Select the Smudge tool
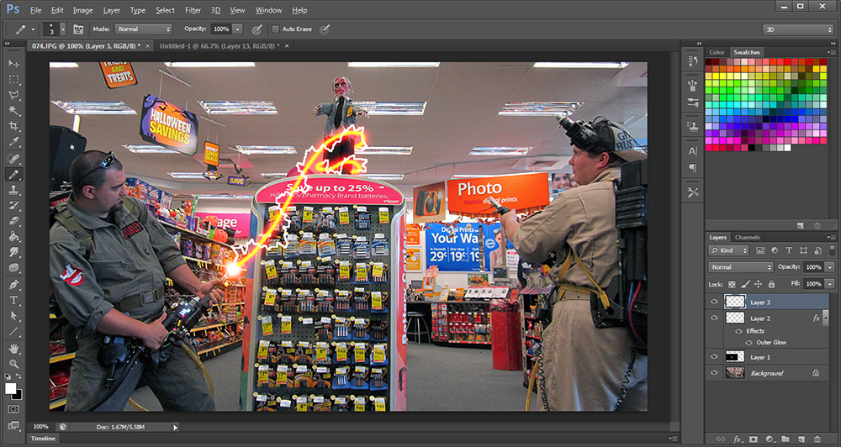This screenshot has height=447, width=841. click(13, 252)
